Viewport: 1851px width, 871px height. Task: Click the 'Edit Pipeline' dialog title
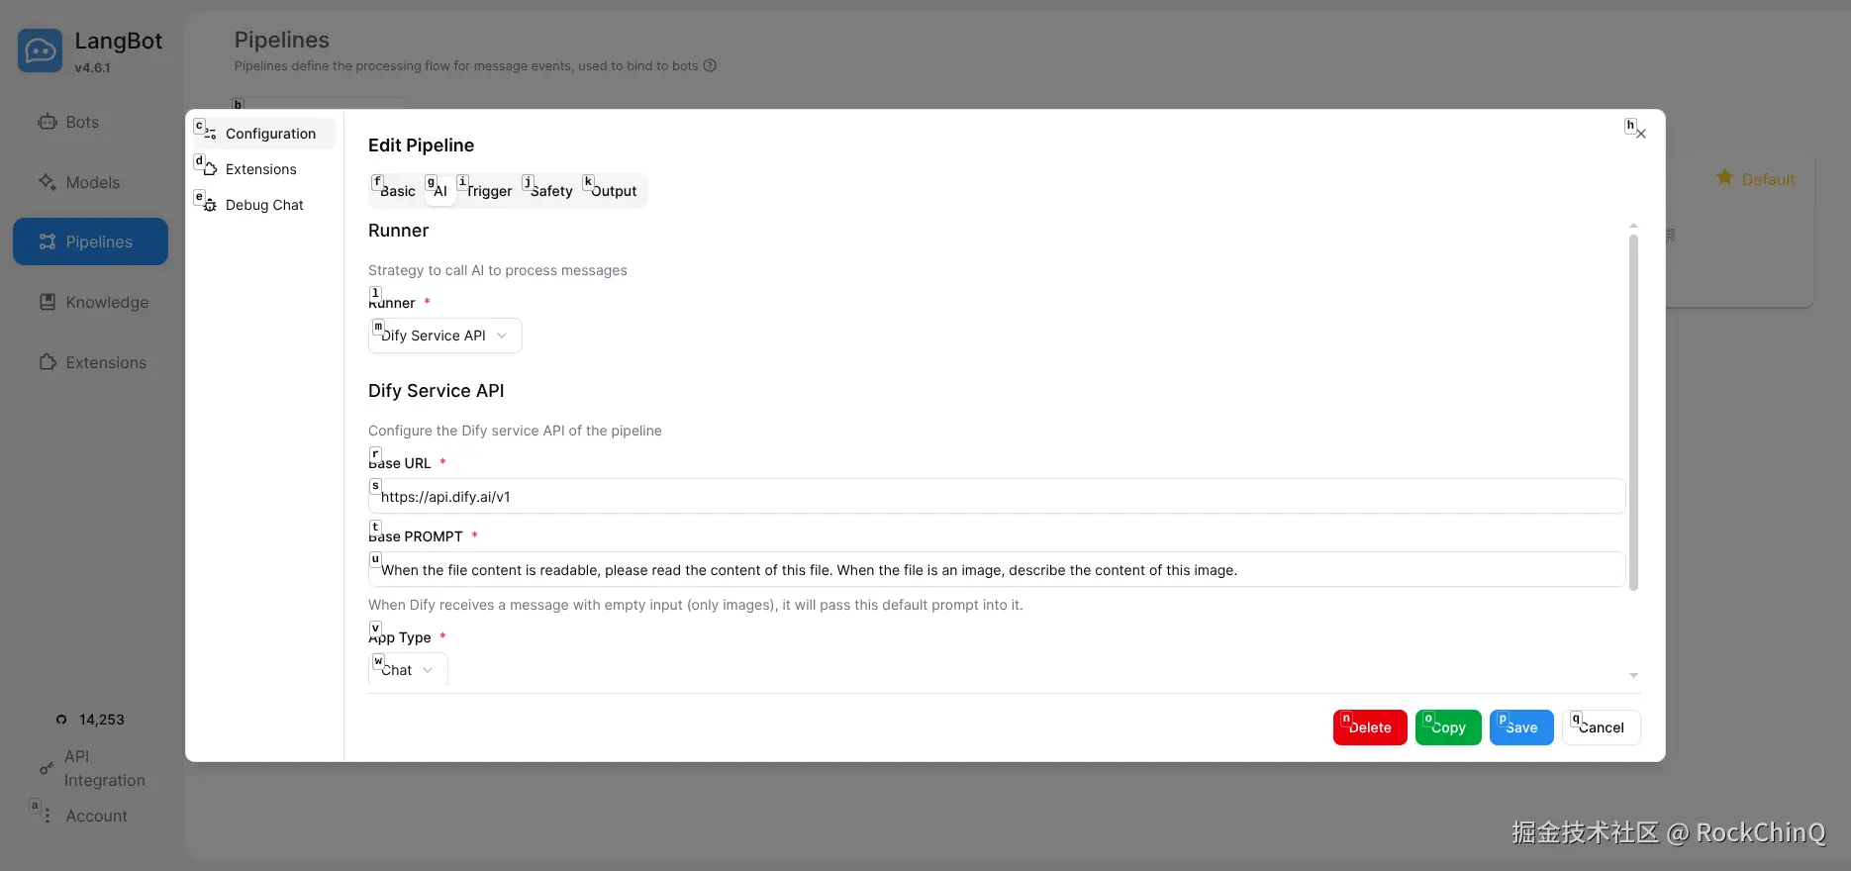[x=421, y=145]
